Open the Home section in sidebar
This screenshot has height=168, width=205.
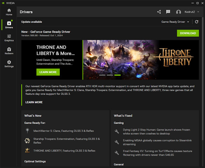[9, 12]
